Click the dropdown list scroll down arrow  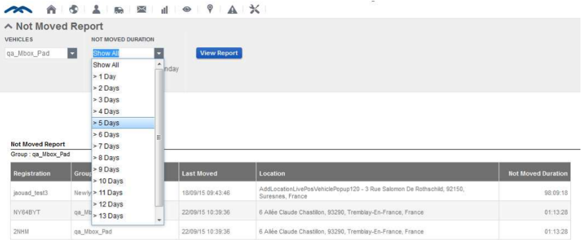tap(159, 220)
